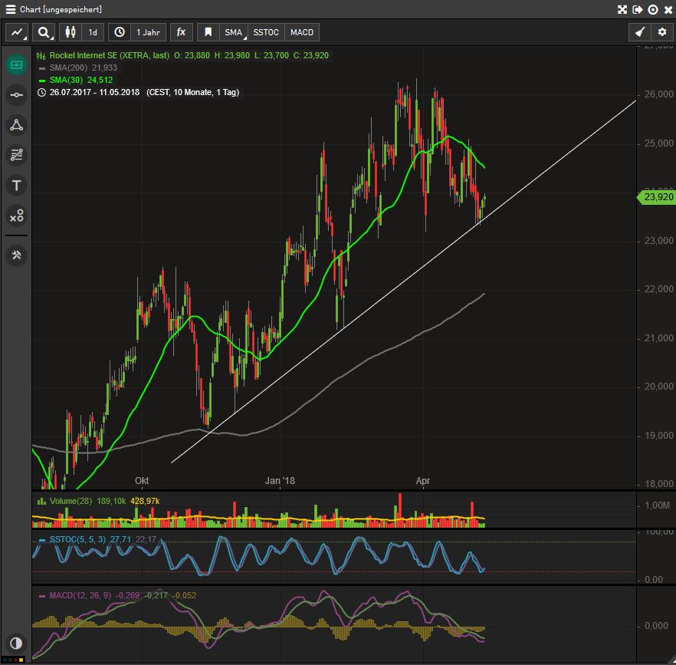
Task: Open the bookmark templates icon
Action: click(208, 32)
